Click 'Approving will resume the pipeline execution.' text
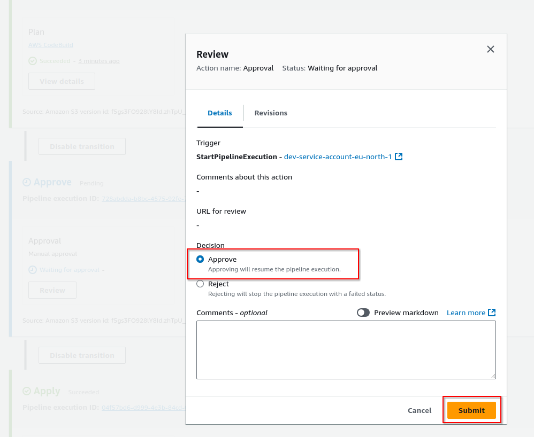This screenshot has height=437, width=534. [274, 269]
